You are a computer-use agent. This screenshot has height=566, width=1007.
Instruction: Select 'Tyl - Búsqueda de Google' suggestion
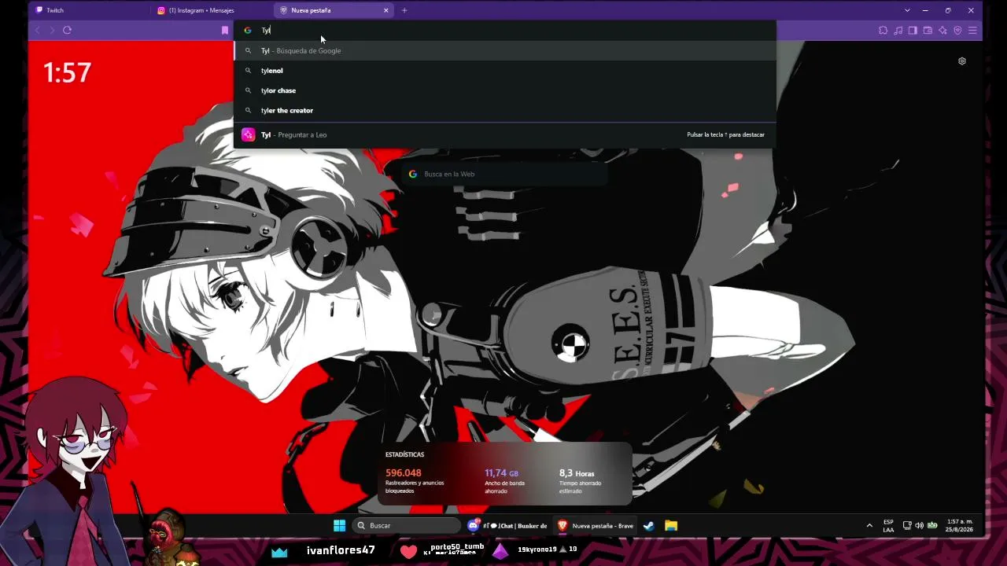pos(505,50)
